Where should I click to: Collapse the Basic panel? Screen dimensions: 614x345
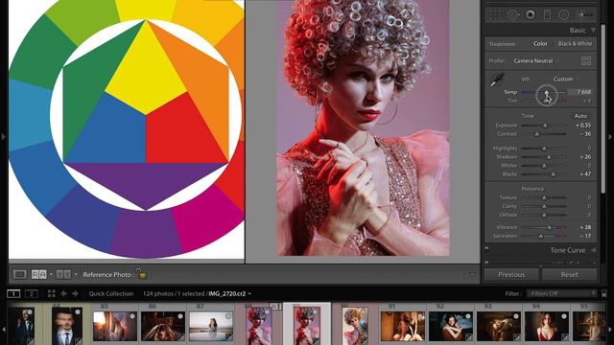pyautogui.click(x=593, y=30)
